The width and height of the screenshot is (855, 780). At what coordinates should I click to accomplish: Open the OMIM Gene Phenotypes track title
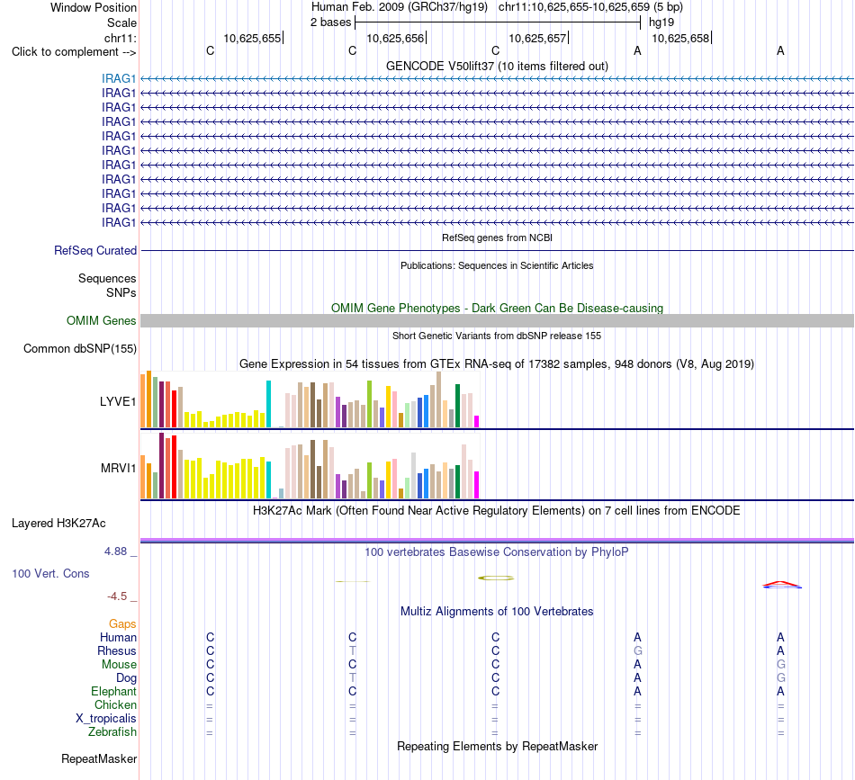coord(497,308)
